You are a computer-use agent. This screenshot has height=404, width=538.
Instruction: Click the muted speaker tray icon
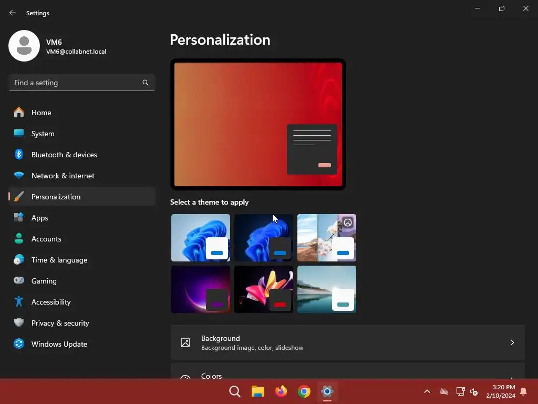pyautogui.click(x=474, y=391)
